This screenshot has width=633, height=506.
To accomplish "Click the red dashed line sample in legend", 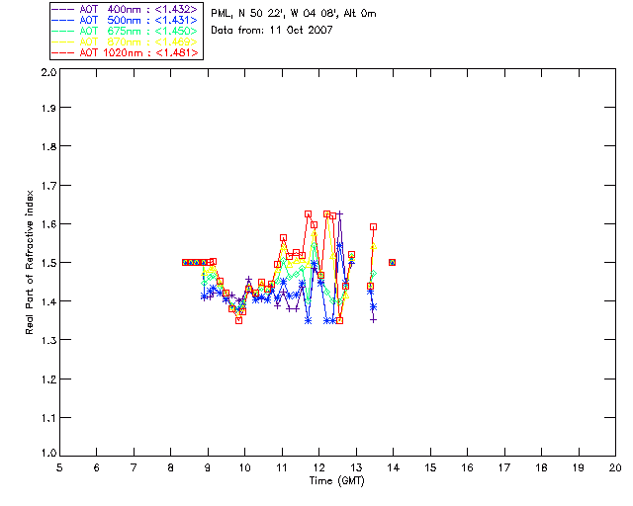I will click(63, 52).
